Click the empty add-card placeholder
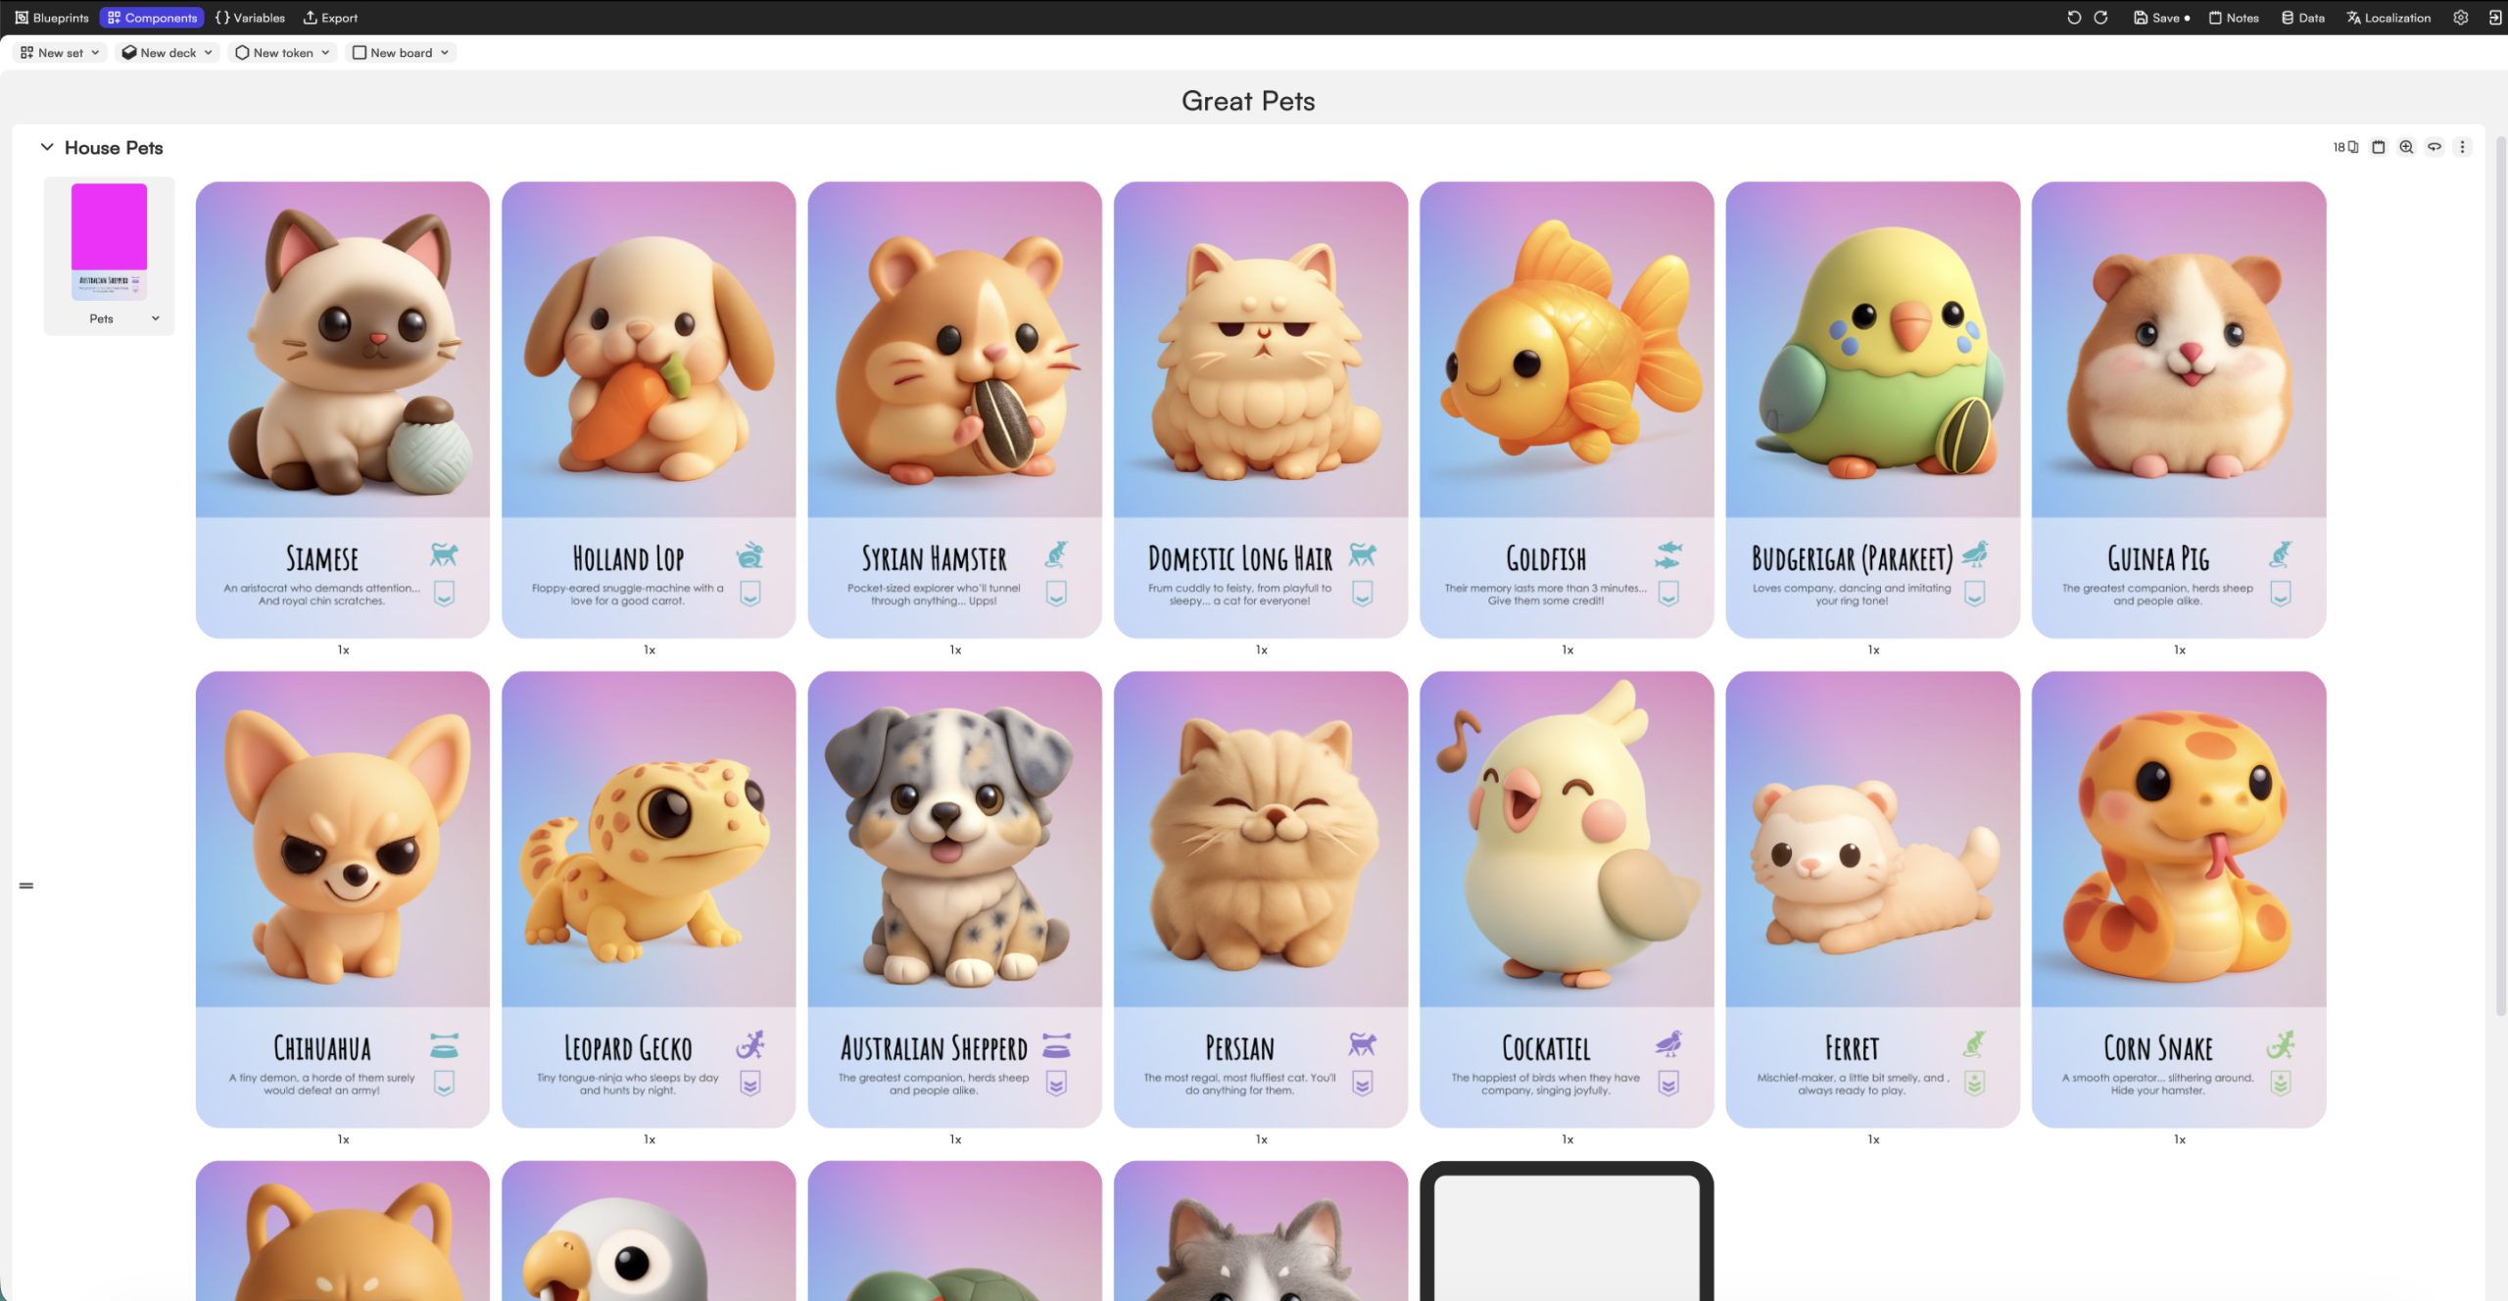 click(1567, 1231)
